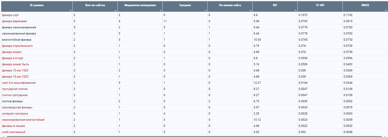Select the 'фанера сорт' n-gram row
The height and width of the screenshot is (137, 388).
[194, 15]
